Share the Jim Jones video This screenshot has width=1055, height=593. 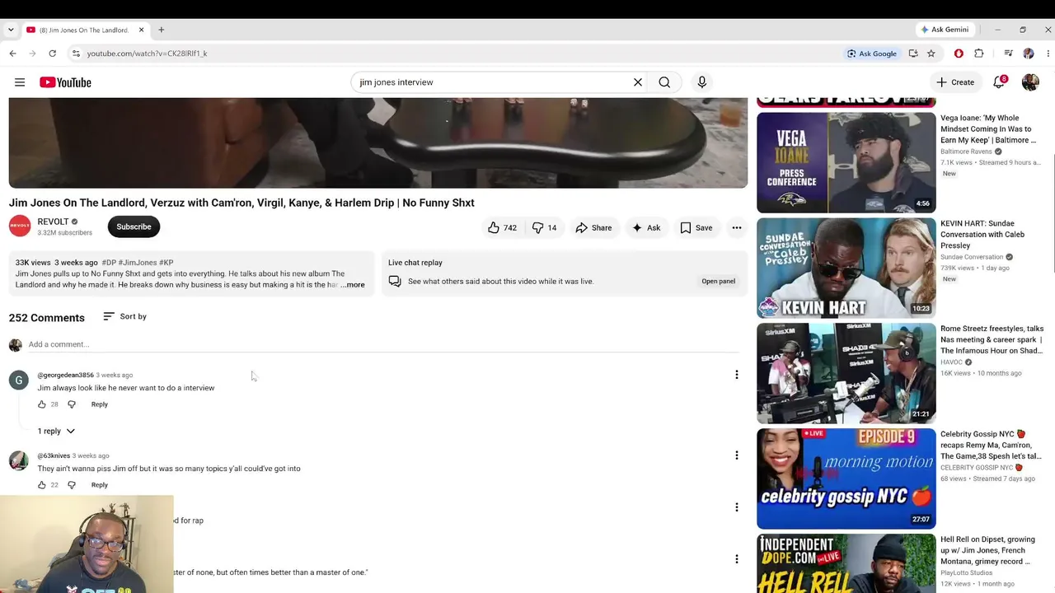[x=593, y=227]
